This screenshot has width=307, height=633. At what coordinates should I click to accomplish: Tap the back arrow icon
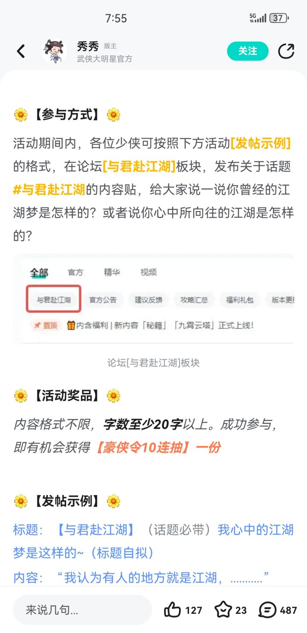(21, 52)
